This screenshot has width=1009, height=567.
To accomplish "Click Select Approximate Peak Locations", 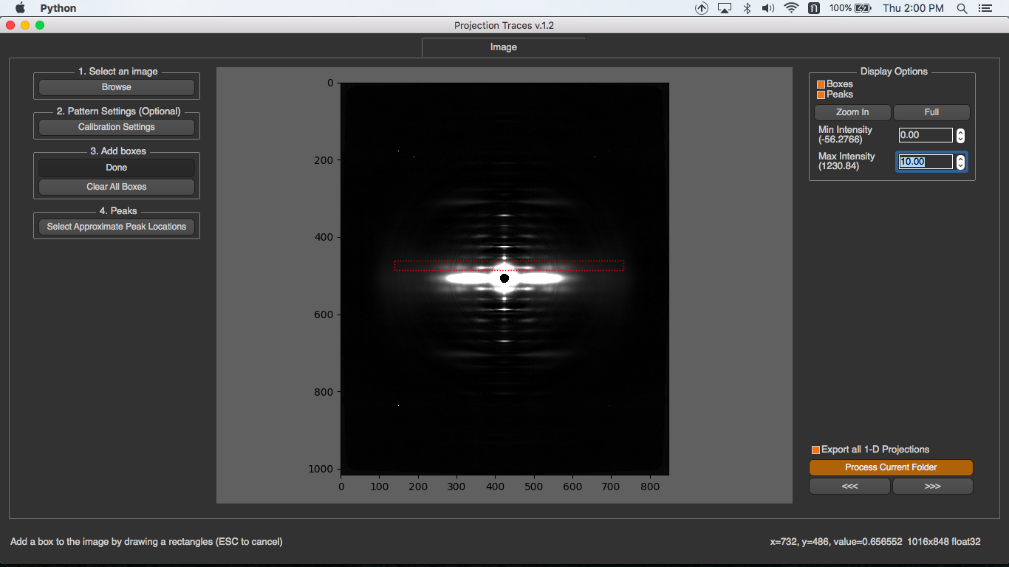I will coord(117,227).
